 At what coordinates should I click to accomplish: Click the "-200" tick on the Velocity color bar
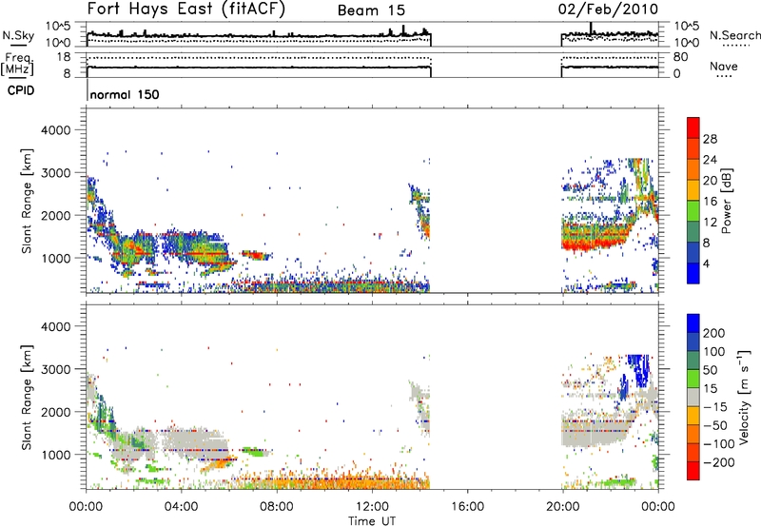click(x=718, y=462)
